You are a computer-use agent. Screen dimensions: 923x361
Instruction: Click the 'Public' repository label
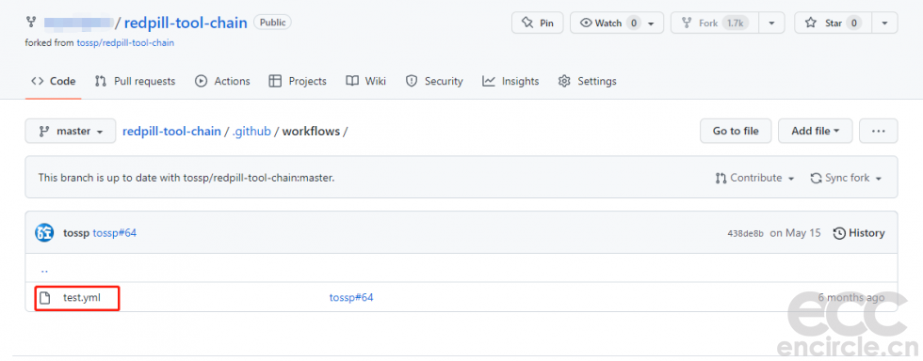pyautogui.click(x=272, y=23)
